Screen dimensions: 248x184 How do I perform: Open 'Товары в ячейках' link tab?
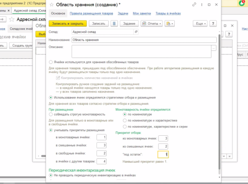[x=168, y=13]
